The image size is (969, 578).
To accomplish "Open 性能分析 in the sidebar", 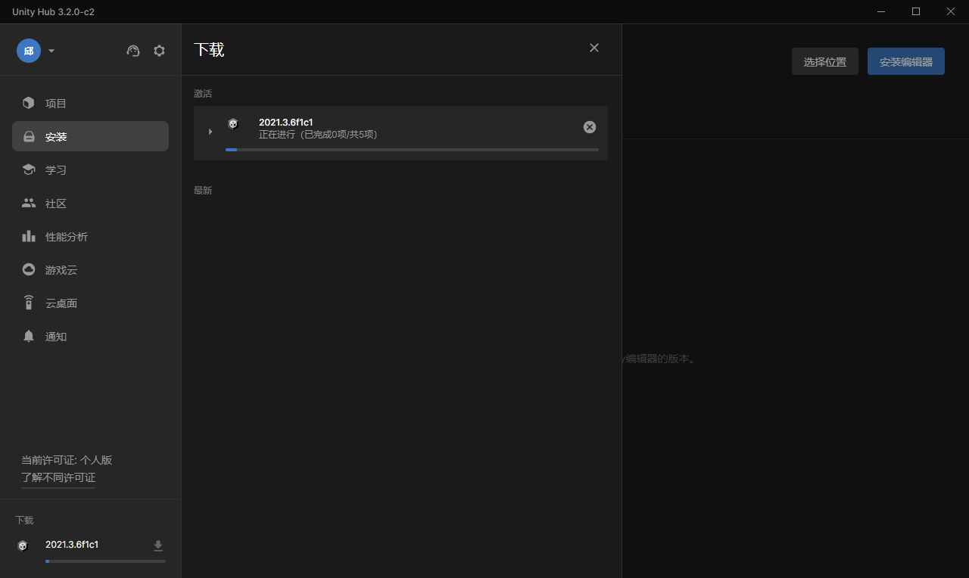I will pyautogui.click(x=90, y=236).
